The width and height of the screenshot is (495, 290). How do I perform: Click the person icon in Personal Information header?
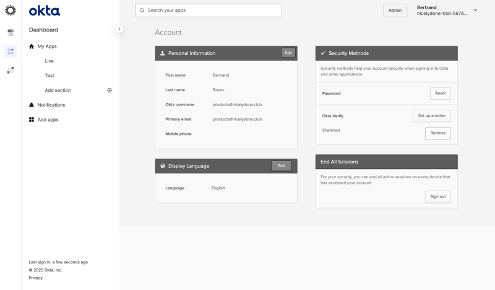(x=163, y=53)
